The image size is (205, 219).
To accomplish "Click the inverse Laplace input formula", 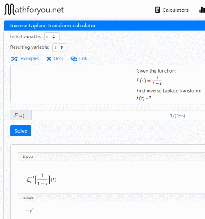I will click(x=41, y=180).
